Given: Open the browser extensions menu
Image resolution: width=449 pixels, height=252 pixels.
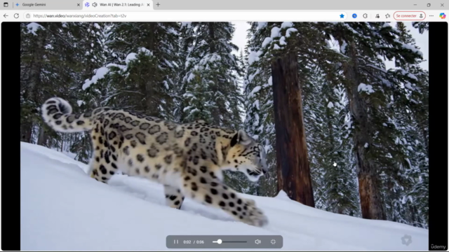Looking at the screenshot, I should pos(365,15).
